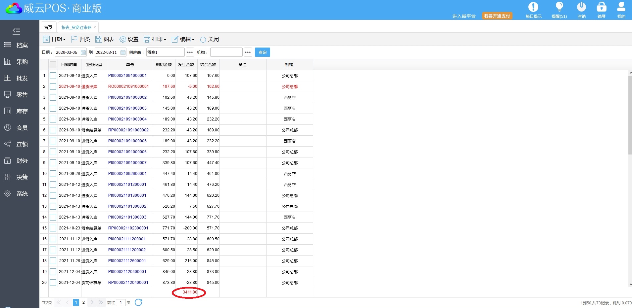The image size is (632, 308).
Task: Tick checkbox for row 2 退货出库
Action: pyautogui.click(x=53, y=86)
